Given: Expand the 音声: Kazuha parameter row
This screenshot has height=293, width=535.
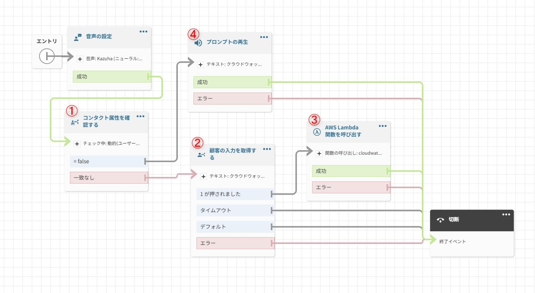Looking at the screenshot, I should coord(80,59).
